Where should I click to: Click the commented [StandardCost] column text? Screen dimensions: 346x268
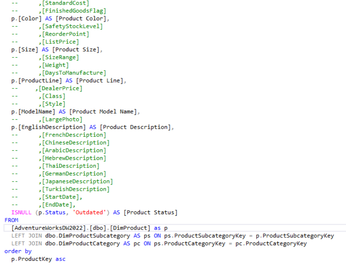[66, 3]
